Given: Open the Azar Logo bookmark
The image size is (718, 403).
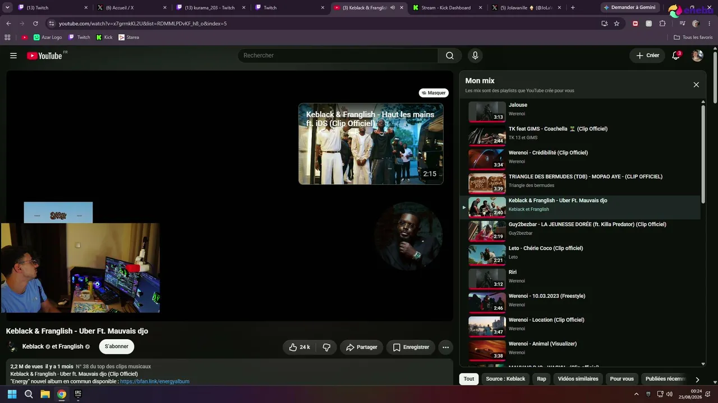Looking at the screenshot, I should [x=48, y=38].
